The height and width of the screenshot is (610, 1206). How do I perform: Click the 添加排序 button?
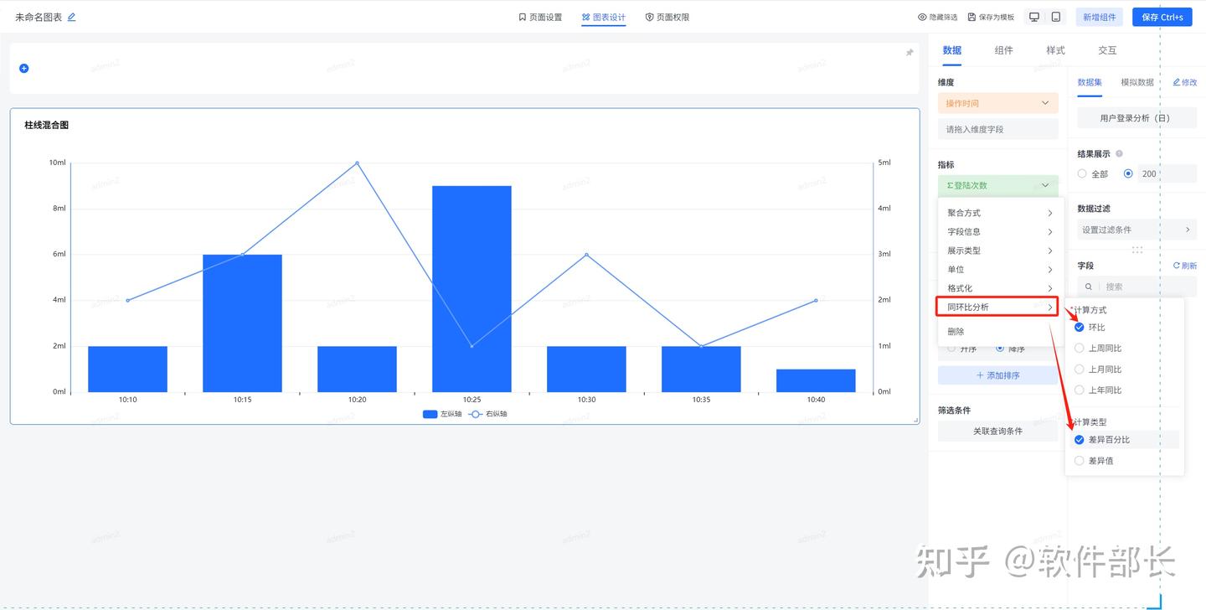998,375
